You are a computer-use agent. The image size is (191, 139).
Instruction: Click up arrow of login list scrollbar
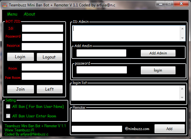click(x=182, y=89)
